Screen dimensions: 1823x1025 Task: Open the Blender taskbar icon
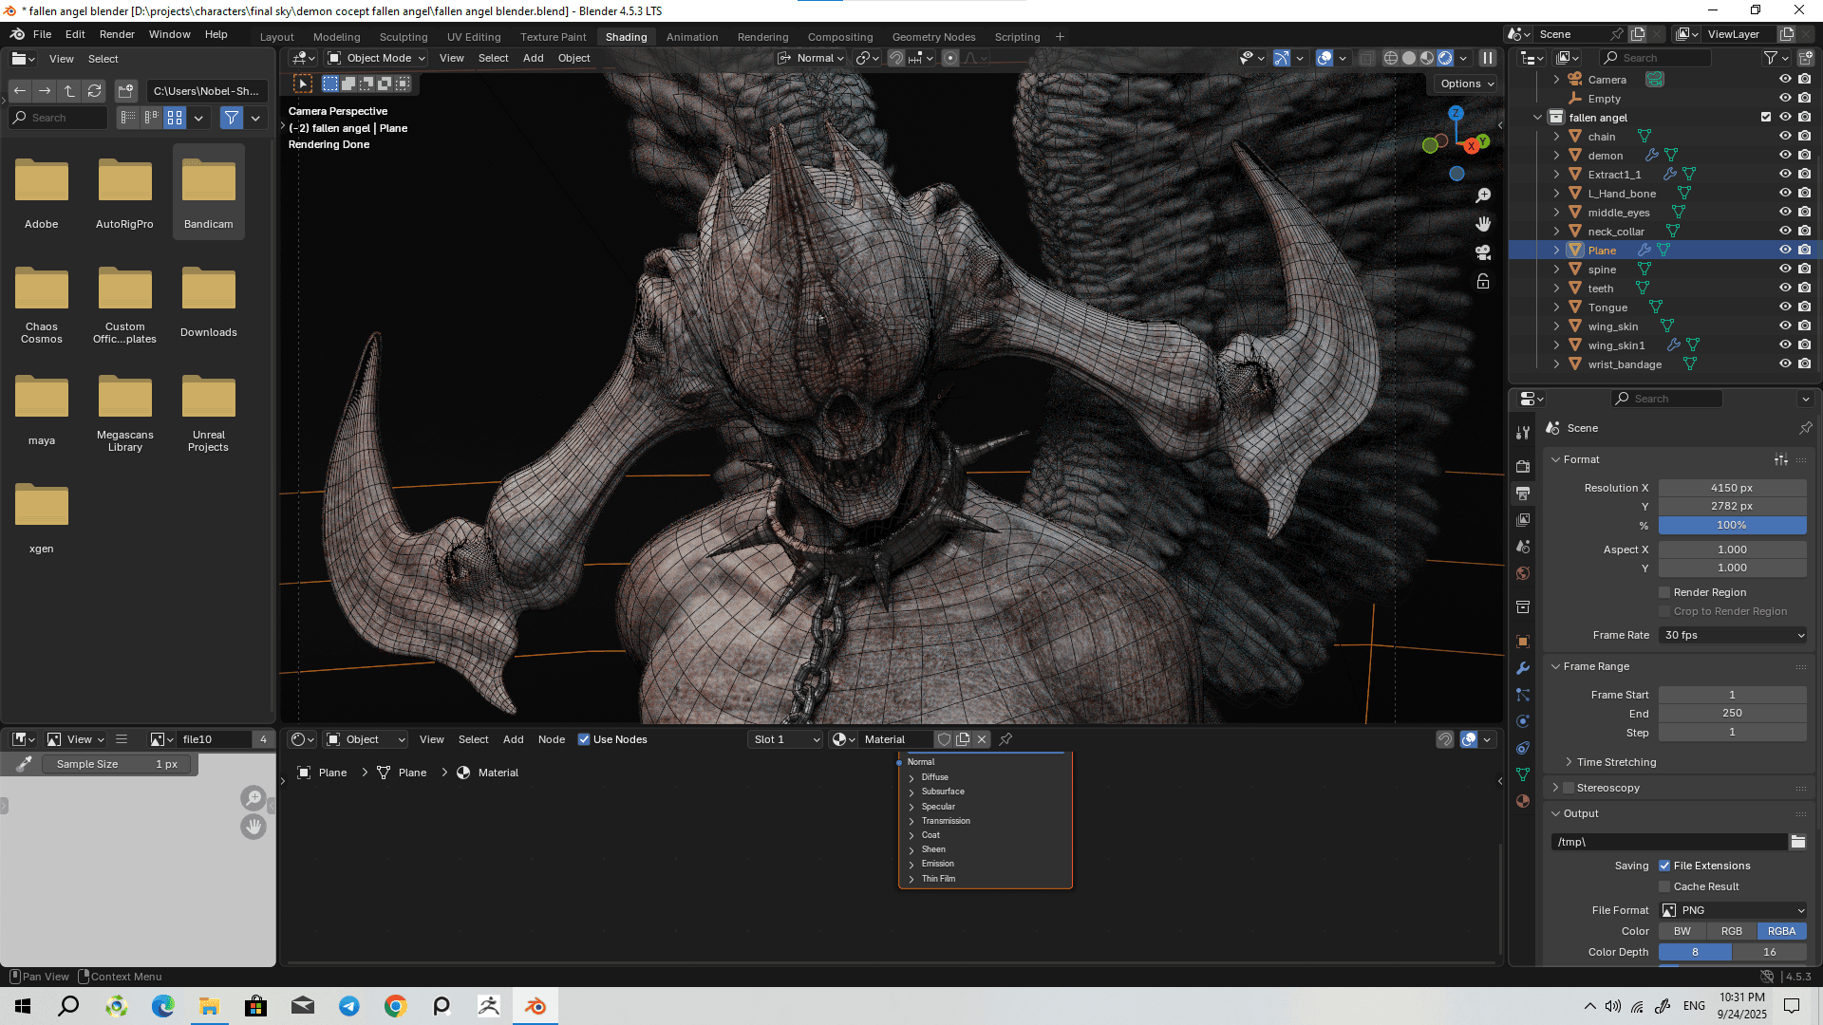coord(536,1006)
